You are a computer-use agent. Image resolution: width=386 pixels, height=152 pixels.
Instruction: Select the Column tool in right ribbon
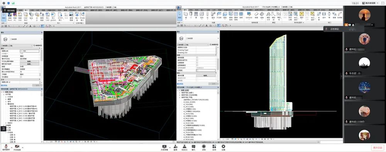tap(208, 15)
